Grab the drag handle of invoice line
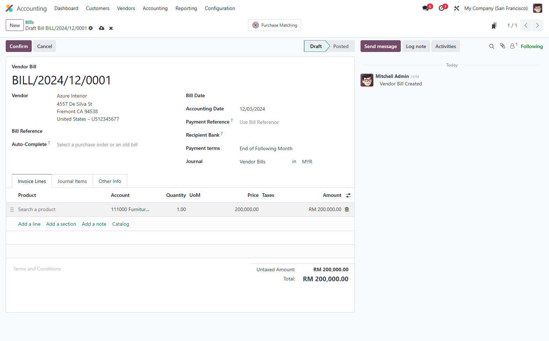Viewport: 549px width, 341px height. tap(12, 210)
